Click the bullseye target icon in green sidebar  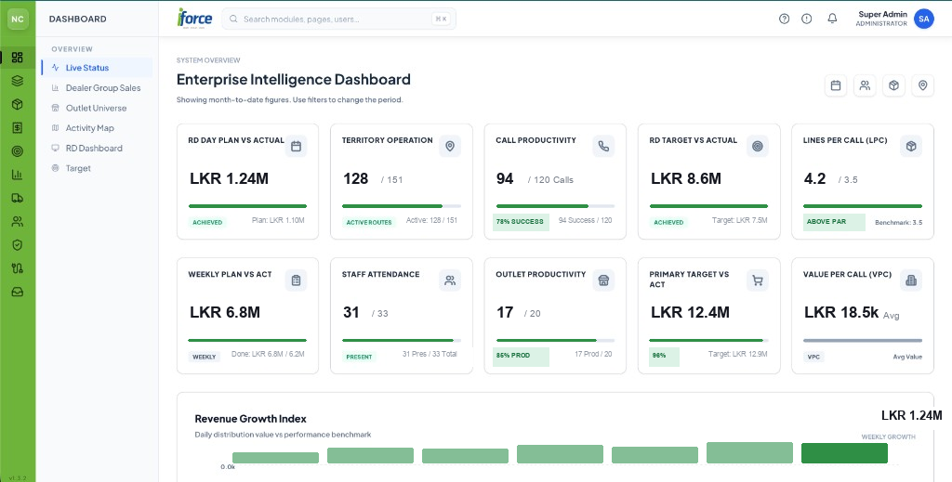pos(17,151)
